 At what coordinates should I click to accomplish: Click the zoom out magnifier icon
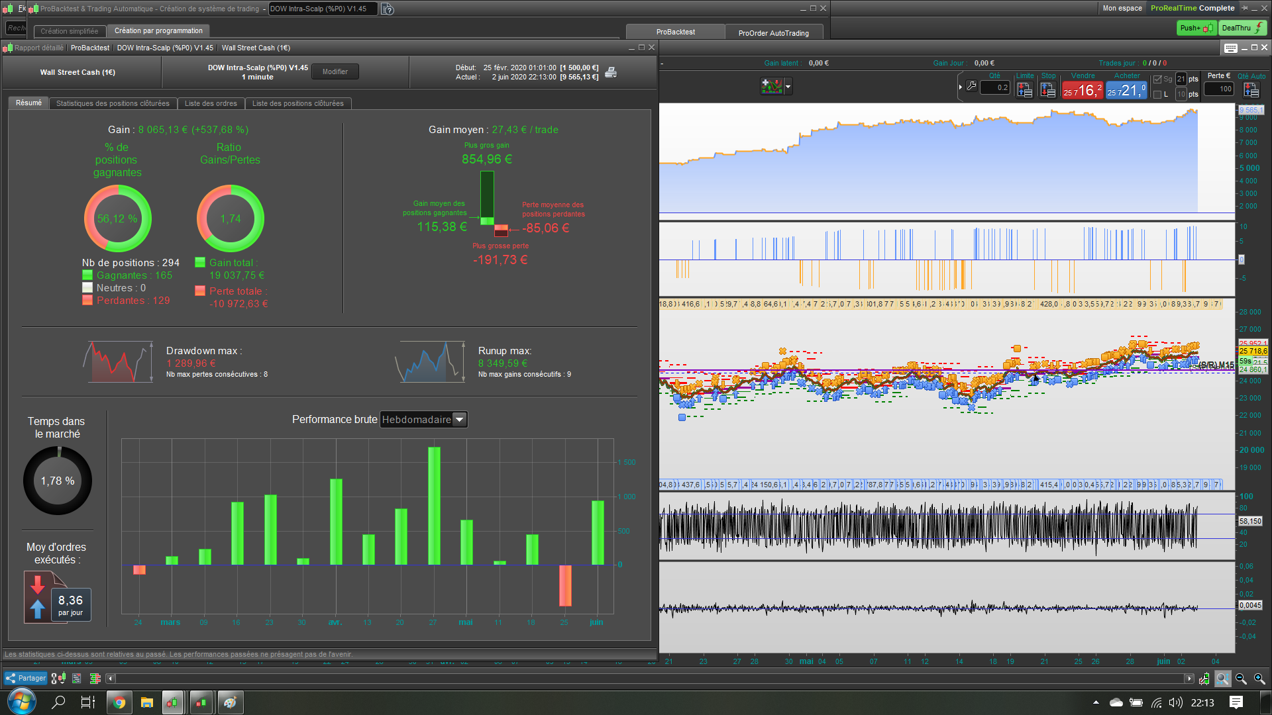point(1241,679)
